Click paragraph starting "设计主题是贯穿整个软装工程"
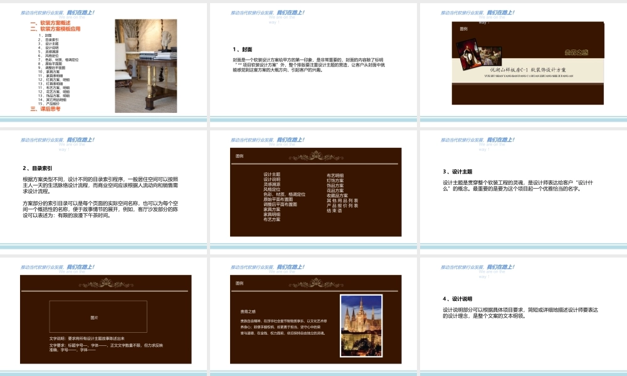The image size is (627, 376). click(x=518, y=185)
